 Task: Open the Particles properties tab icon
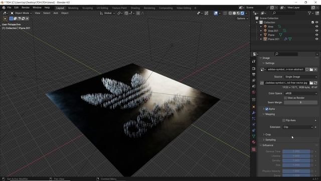[x=254, y=119]
